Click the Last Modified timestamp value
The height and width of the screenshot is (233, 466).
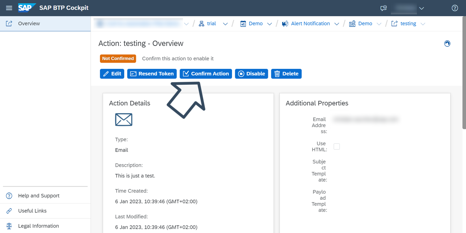click(x=156, y=227)
